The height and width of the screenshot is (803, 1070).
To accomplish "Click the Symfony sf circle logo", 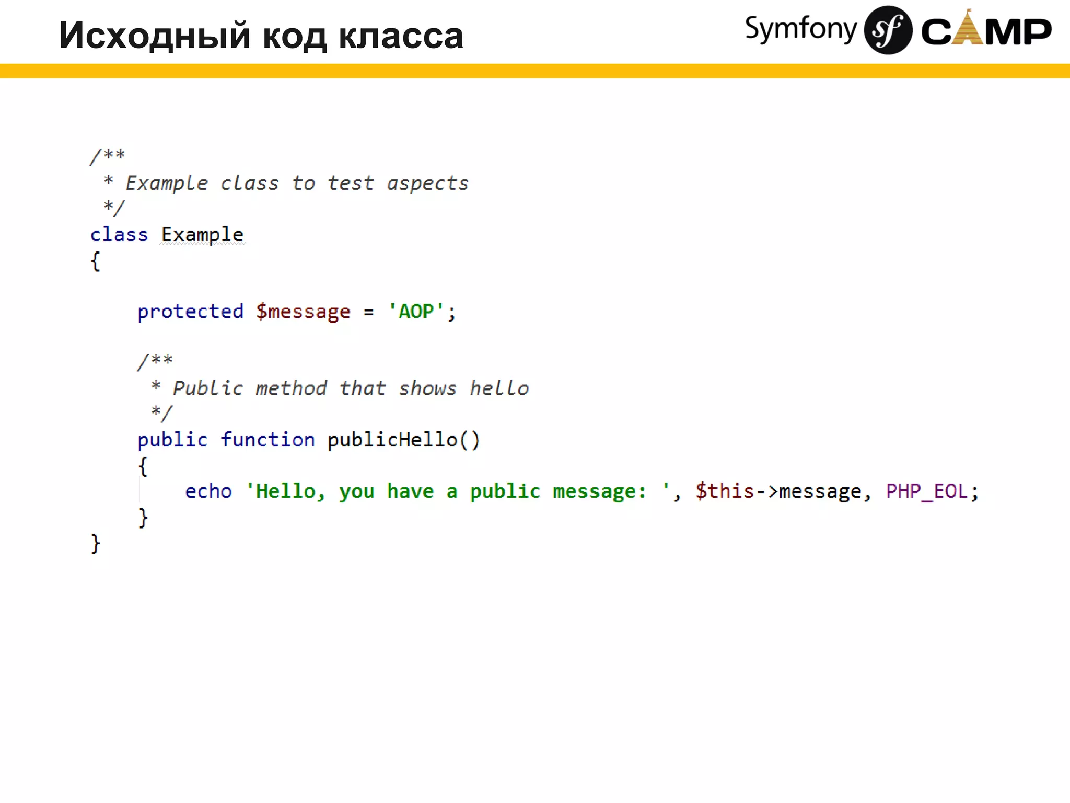I will tap(888, 30).
